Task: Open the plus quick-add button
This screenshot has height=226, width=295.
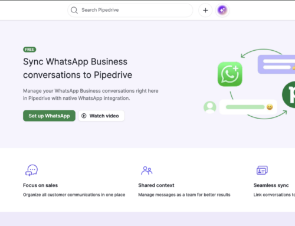Action: [x=205, y=10]
